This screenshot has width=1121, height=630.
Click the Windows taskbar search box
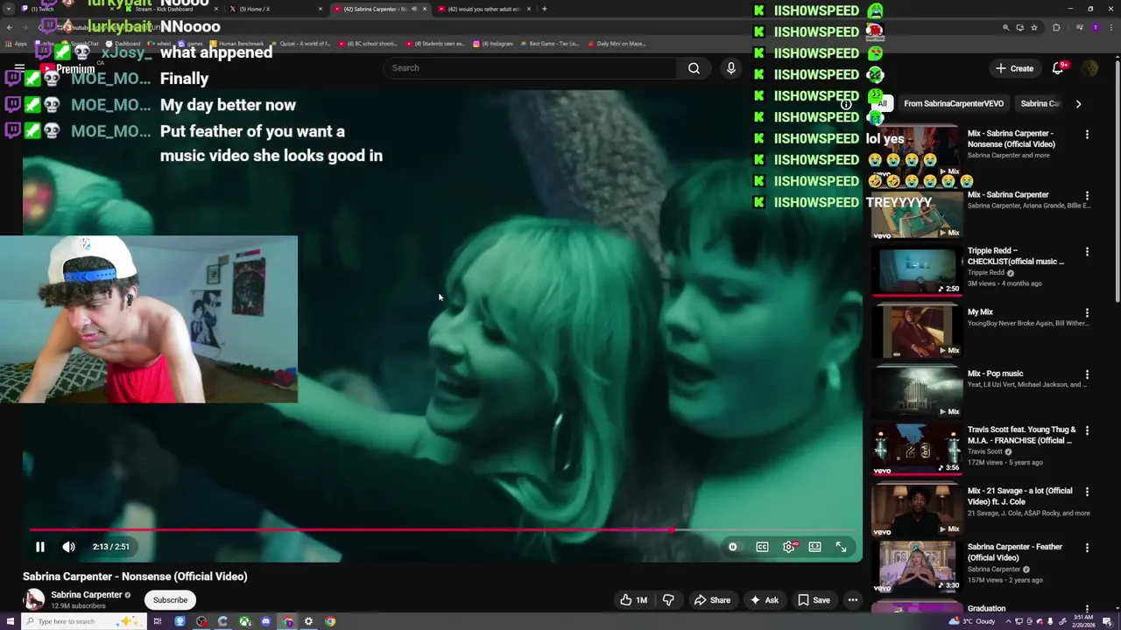pos(83,621)
